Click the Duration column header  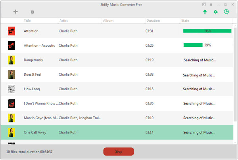pos(153,21)
